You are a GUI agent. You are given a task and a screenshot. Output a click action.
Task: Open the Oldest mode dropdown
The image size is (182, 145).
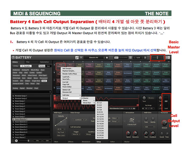[x=116, y=118]
